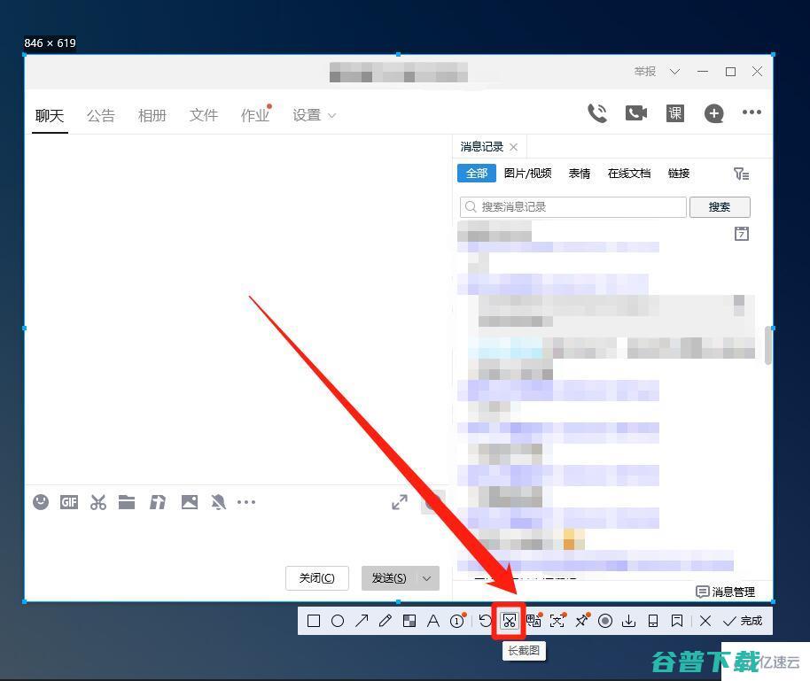
Task: Click the music note icon in the chat toolbar
Action: (x=158, y=502)
